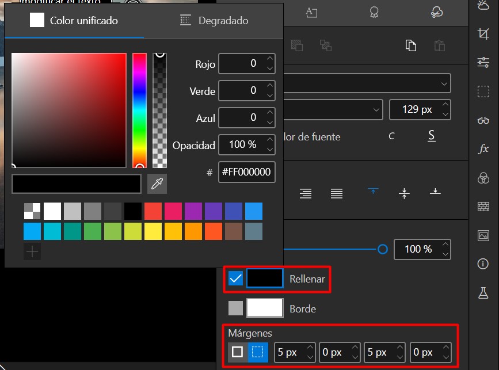Open the picture frame tool
The height and width of the screenshot is (370, 499).
point(483,235)
